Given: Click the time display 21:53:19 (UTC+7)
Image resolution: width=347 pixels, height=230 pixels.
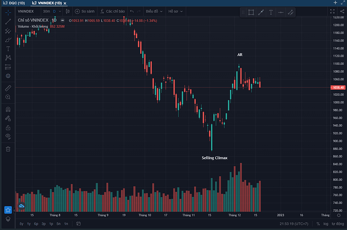Looking at the screenshot, I should click(x=294, y=224).
